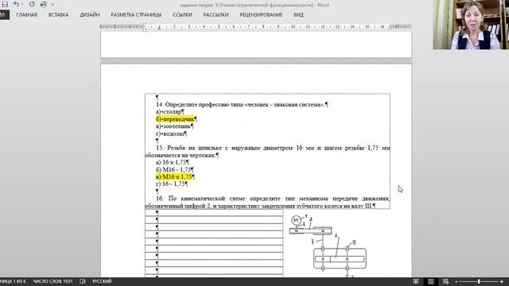Click on answer 'г) водолаз'
This screenshot has width=509, height=286.
pos(169,133)
